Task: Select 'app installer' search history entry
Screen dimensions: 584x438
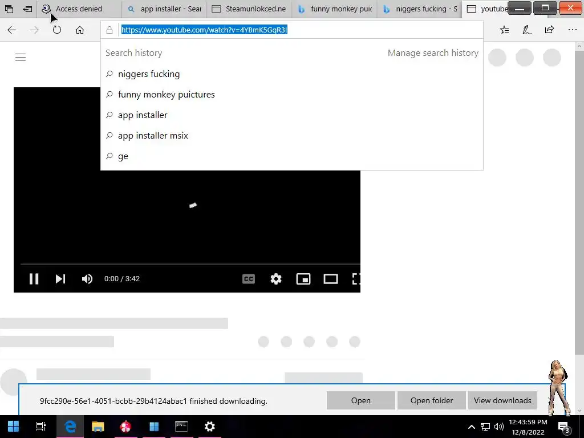Action: click(x=291, y=115)
